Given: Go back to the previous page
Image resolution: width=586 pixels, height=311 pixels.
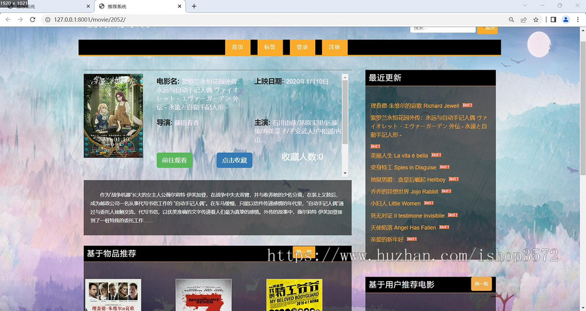Looking at the screenshot, I should coord(8,20).
